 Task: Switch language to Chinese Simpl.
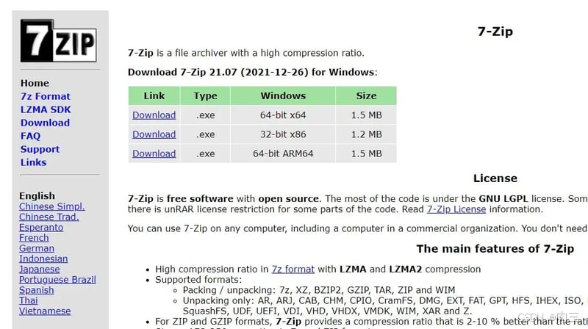[x=51, y=206]
